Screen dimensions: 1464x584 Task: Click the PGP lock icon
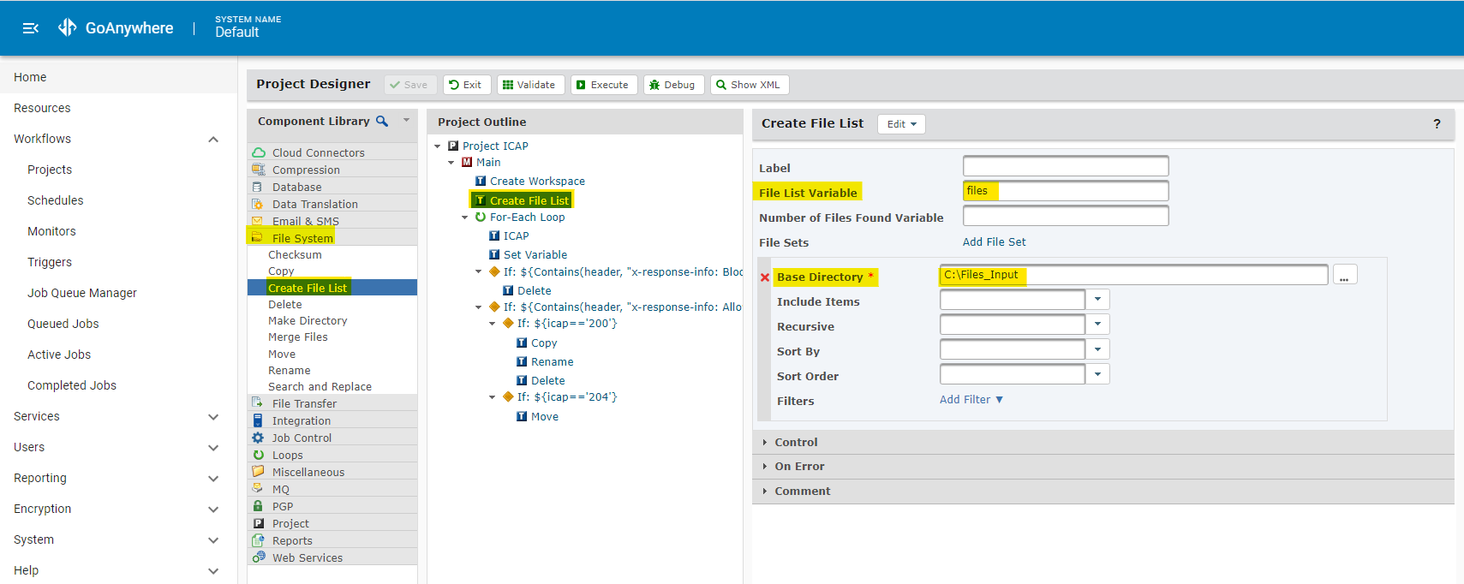click(x=258, y=506)
